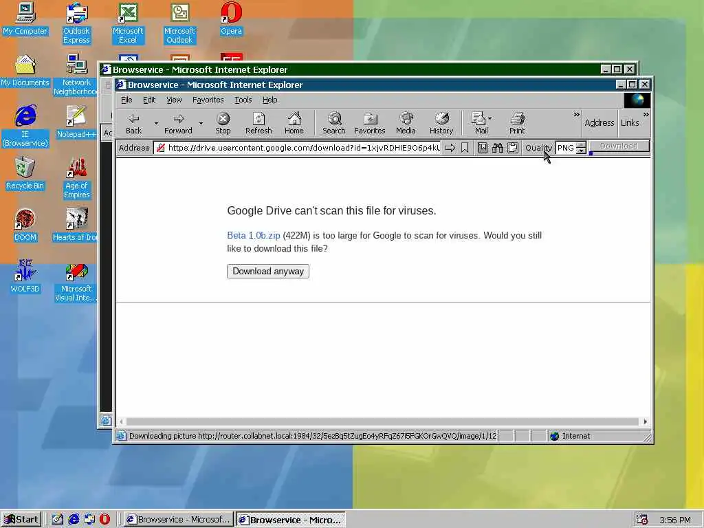Click the download progress bar under the Download button

(619, 153)
